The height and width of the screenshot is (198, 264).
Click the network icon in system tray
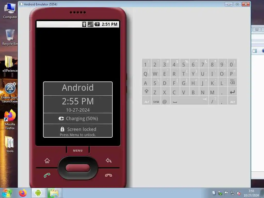coord(233,193)
